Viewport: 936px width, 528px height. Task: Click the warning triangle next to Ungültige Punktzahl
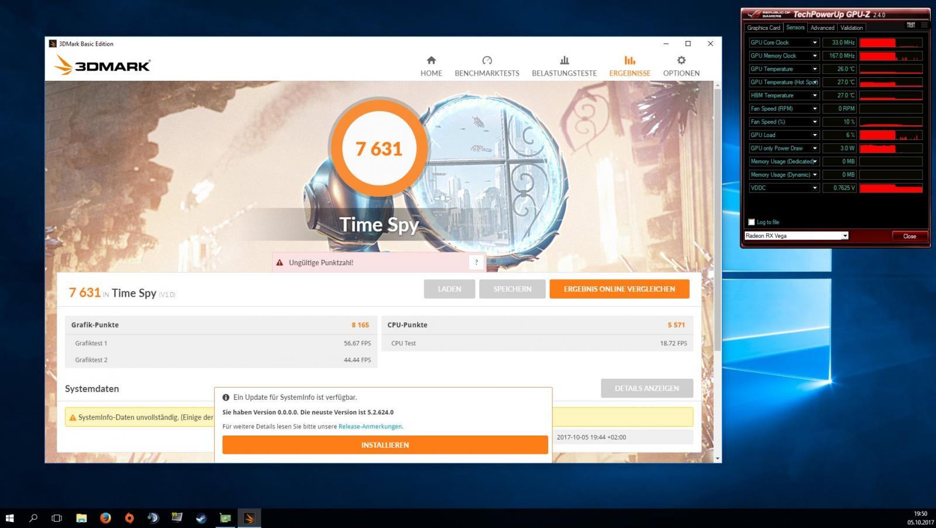click(x=280, y=263)
